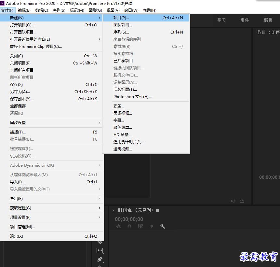Screen dimensions: 280x267
Task: Select 黑场视频... in the submenu
Action: (x=146, y=113)
